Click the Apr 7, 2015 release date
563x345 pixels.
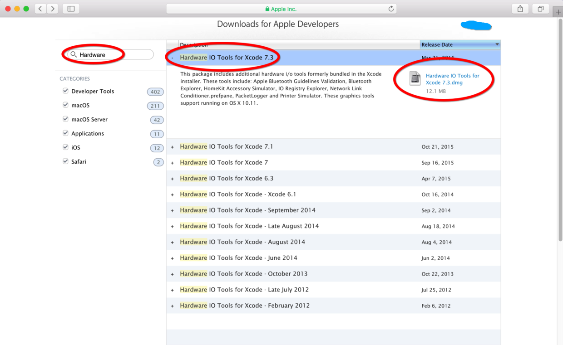pos(436,179)
